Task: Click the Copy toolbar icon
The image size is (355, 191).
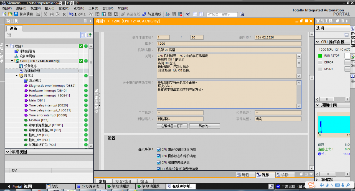Action: (x=52, y=14)
